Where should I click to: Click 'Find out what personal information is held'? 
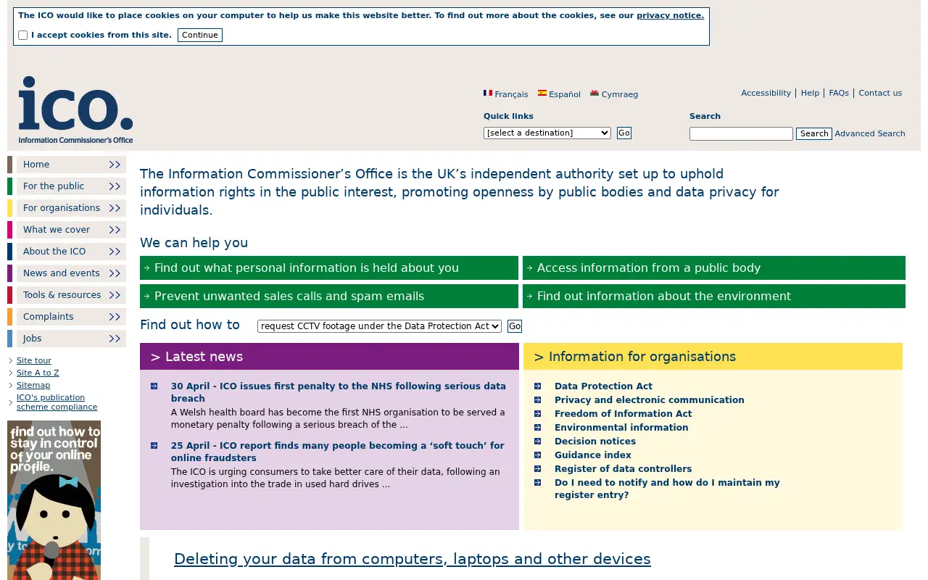tap(329, 268)
